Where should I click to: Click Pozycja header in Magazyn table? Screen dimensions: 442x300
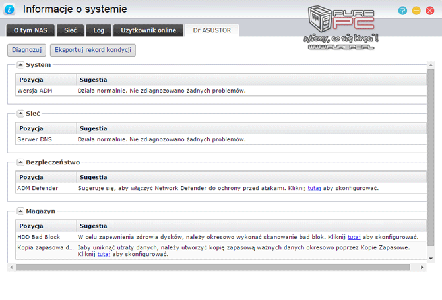[x=46, y=226]
